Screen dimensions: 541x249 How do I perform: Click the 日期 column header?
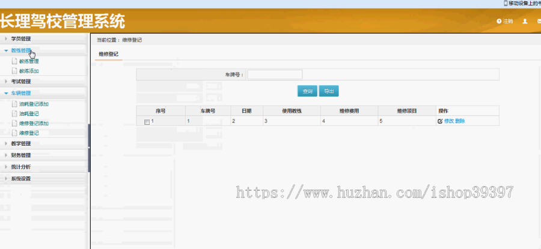[x=246, y=111]
